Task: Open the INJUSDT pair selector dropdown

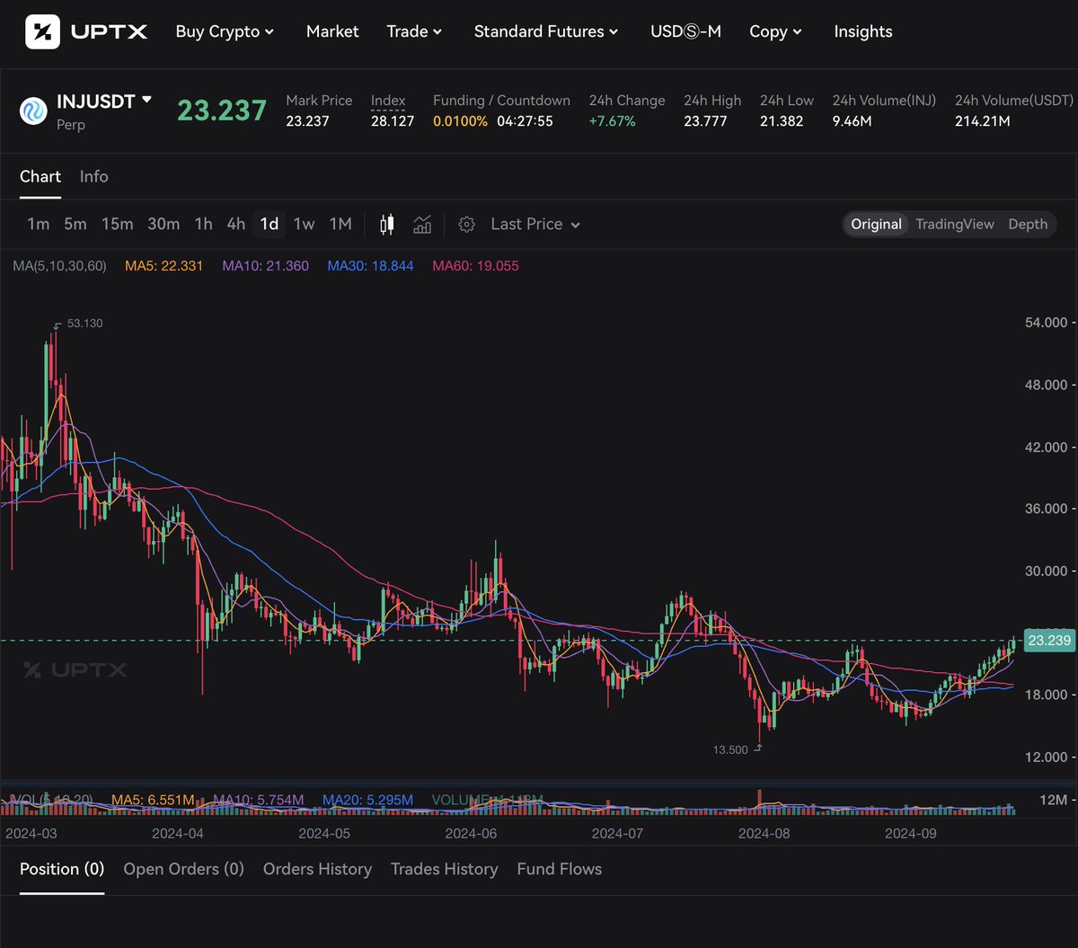Action: [104, 101]
